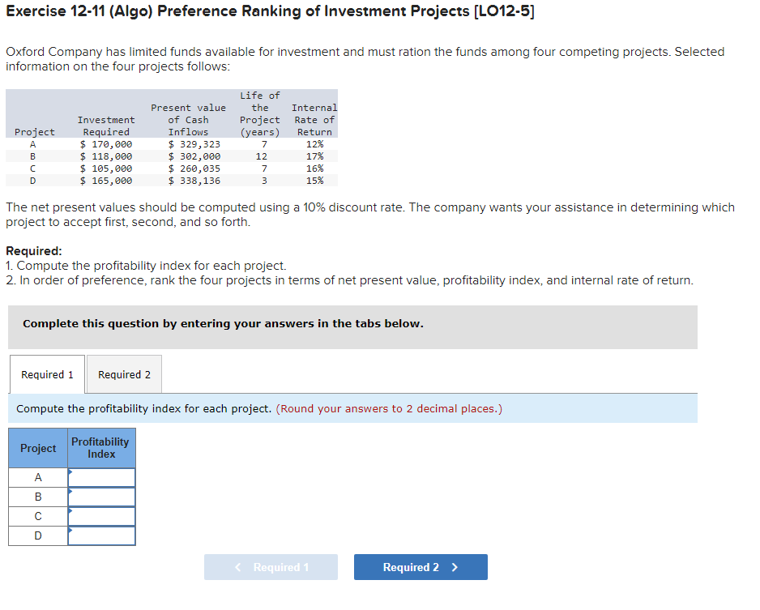Click the "Complete this question" banner
Viewport: 760px width, 610px height.
(x=225, y=323)
